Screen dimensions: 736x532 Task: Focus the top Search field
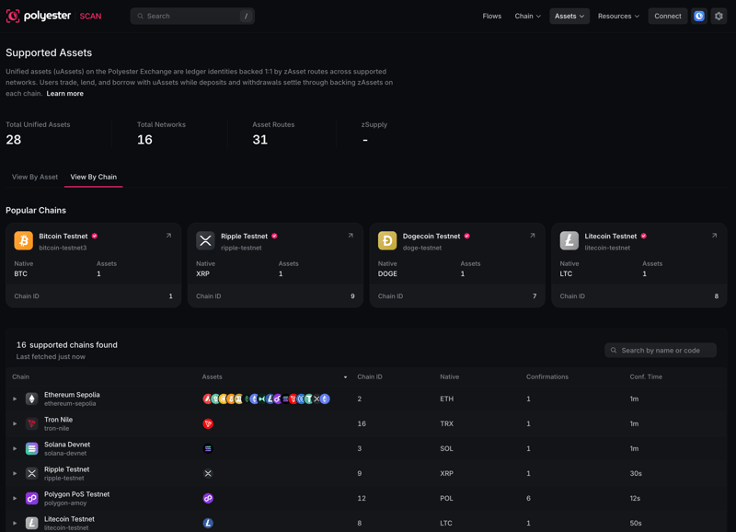tap(192, 16)
